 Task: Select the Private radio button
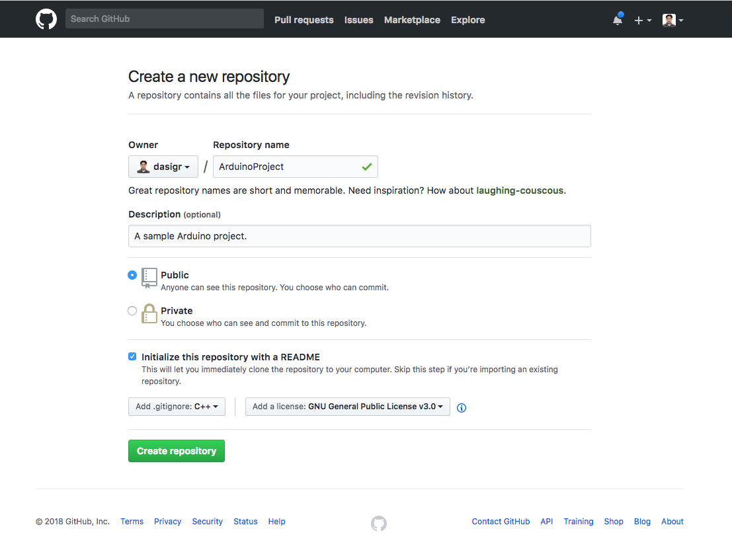(x=133, y=311)
